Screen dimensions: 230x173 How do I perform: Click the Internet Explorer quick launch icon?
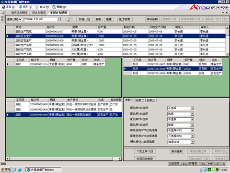pyautogui.click(x=20, y=170)
